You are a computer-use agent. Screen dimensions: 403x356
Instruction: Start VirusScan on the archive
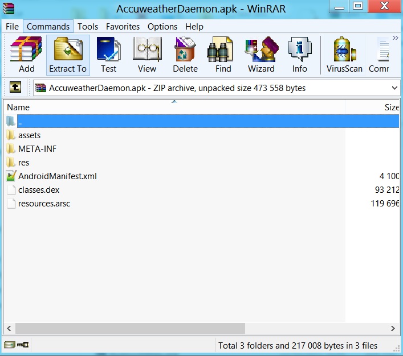pyautogui.click(x=344, y=49)
